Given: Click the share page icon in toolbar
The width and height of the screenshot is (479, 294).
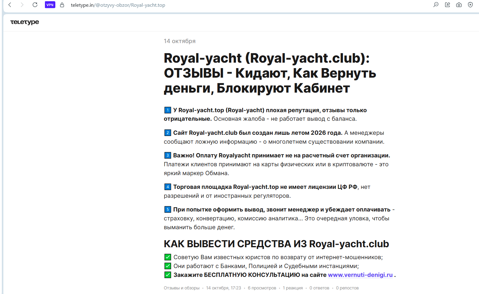Looking at the screenshot, I should [448, 5].
